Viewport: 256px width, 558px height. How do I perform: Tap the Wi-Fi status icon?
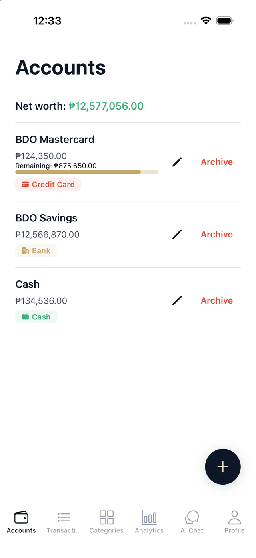[x=206, y=20]
